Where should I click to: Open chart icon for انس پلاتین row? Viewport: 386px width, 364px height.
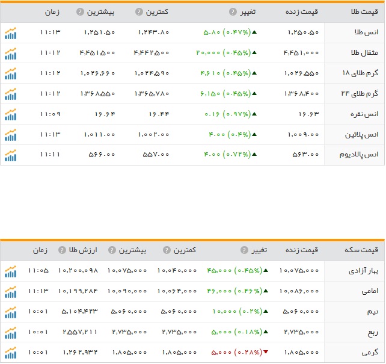10,135
